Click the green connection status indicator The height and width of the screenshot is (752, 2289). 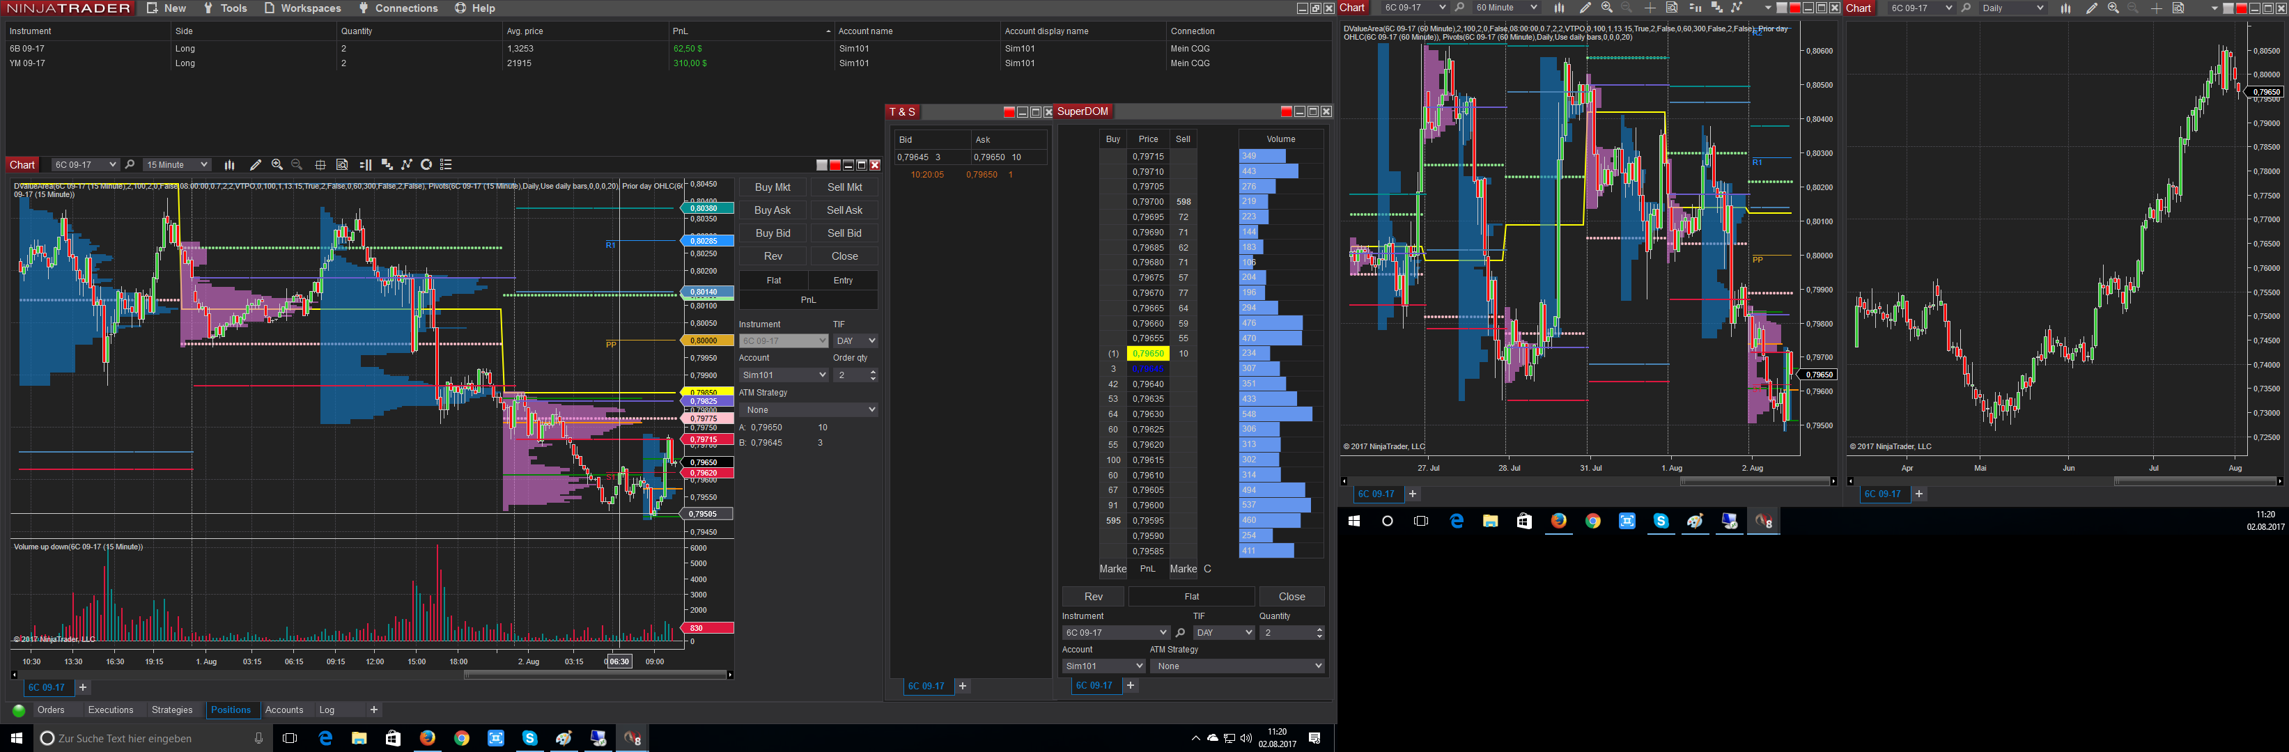coord(19,710)
